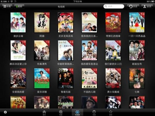Select the highlighted 电视剧 TV tab
Image resolution: width=155 pixels, height=116 pixels.
click(77, 113)
